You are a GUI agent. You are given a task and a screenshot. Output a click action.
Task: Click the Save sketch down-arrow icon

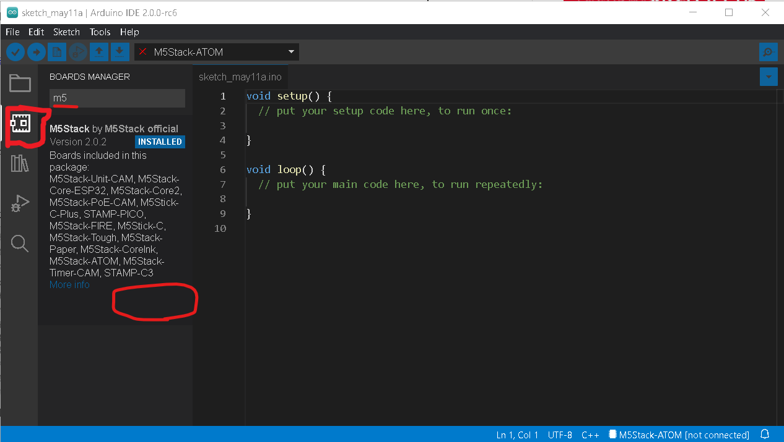coord(120,52)
